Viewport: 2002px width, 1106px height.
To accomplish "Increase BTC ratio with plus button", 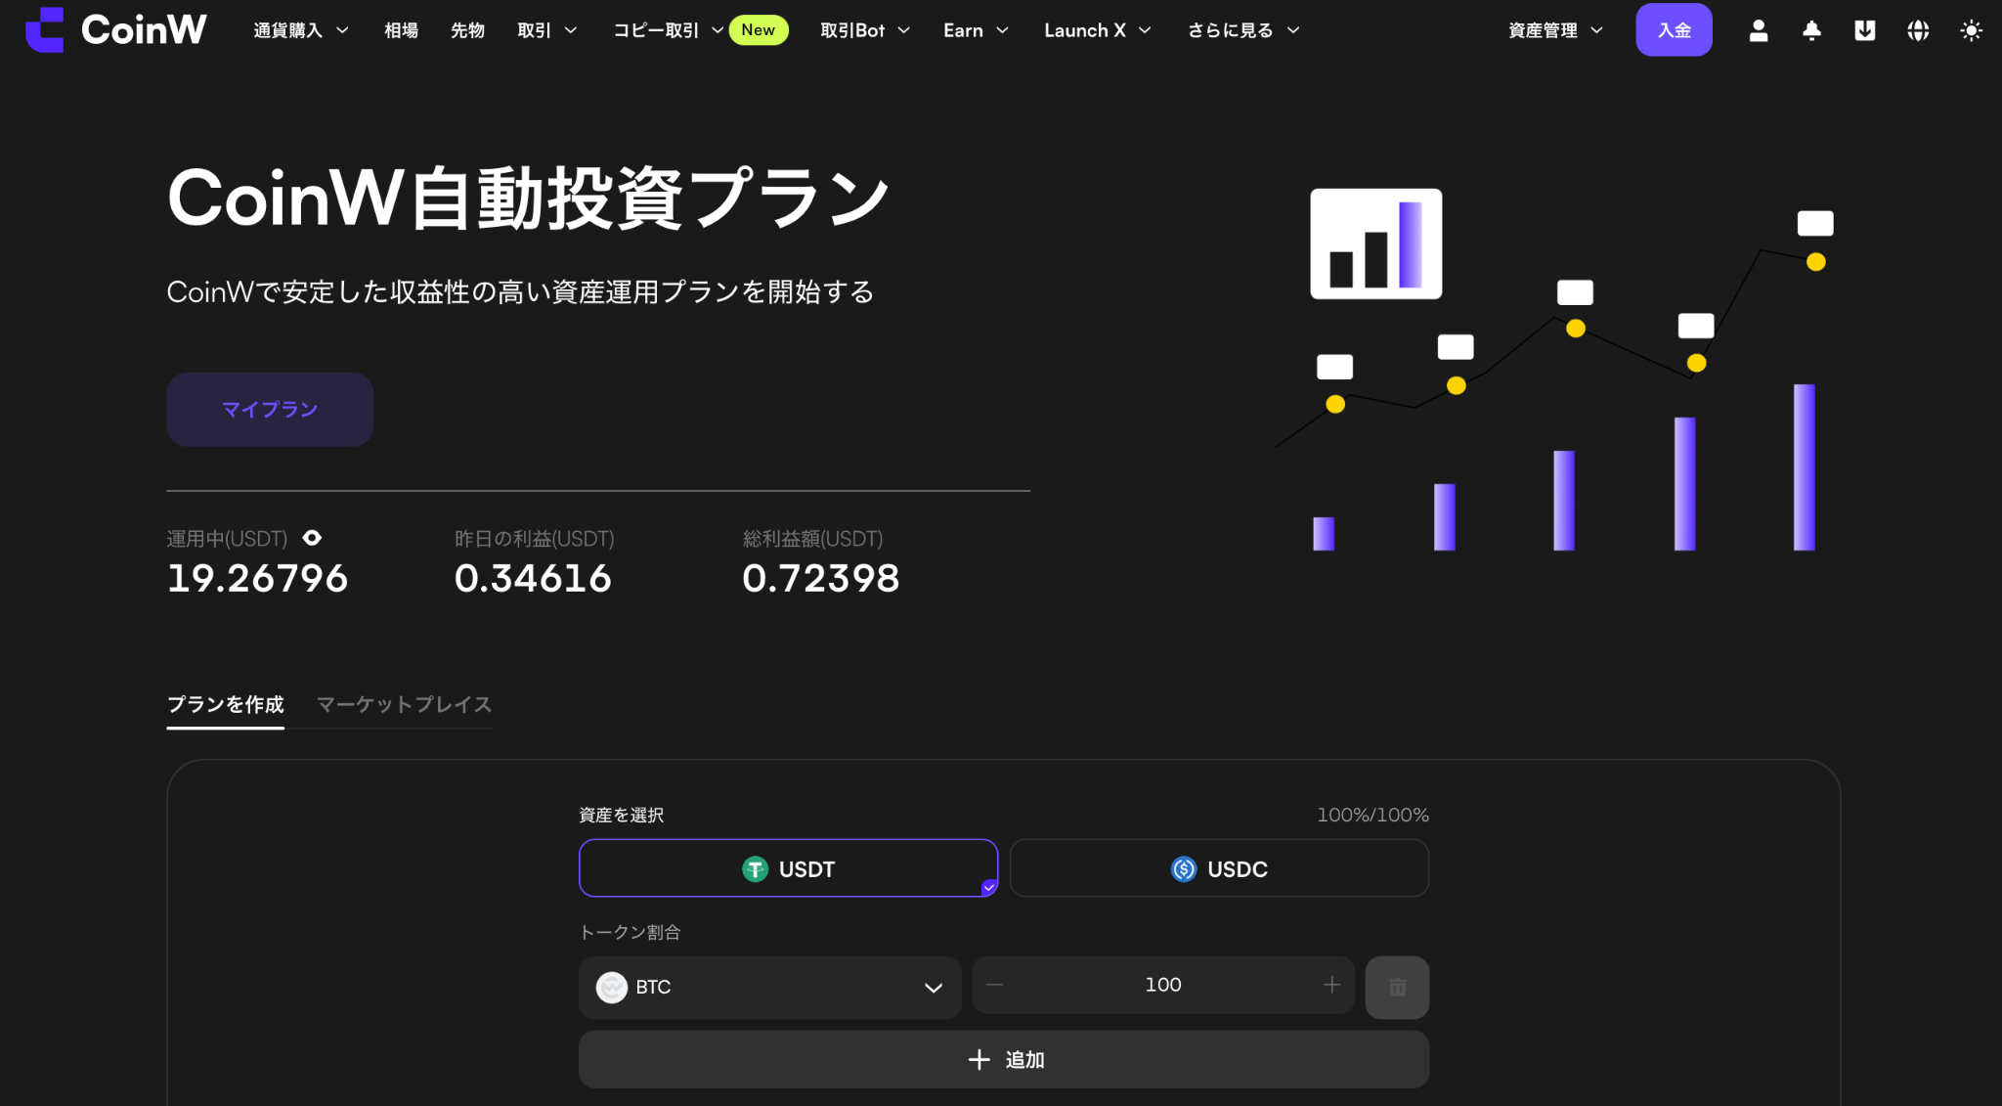I will [x=1331, y=985].
